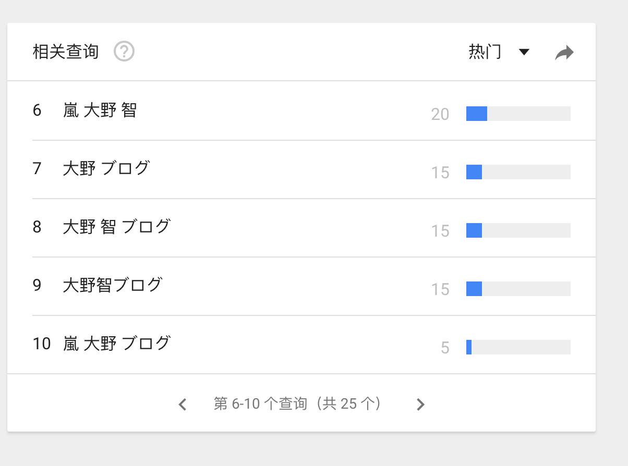Open query 嵐 大野 ブログ
628x466 pixels.
click(116, 345)
